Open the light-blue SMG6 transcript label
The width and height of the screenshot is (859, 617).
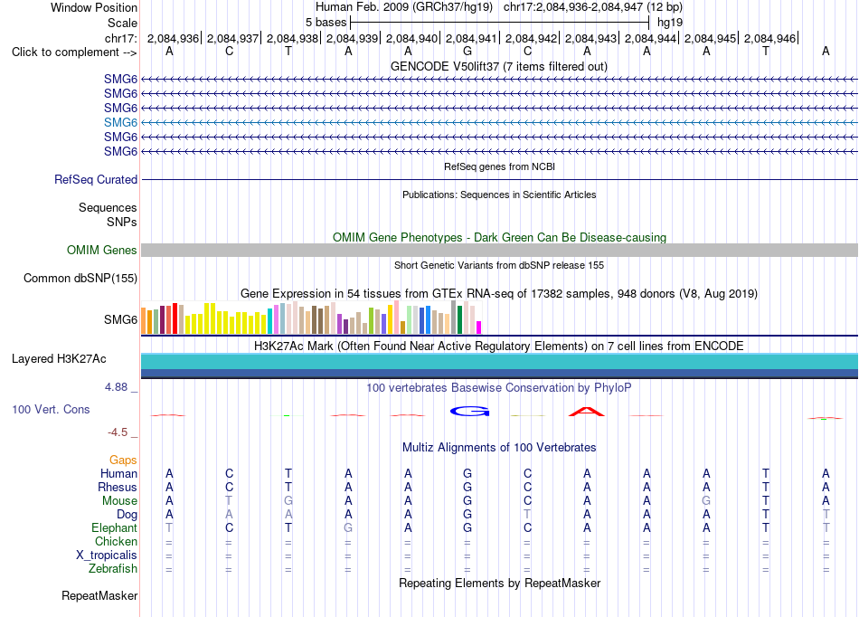click(120, 122)
